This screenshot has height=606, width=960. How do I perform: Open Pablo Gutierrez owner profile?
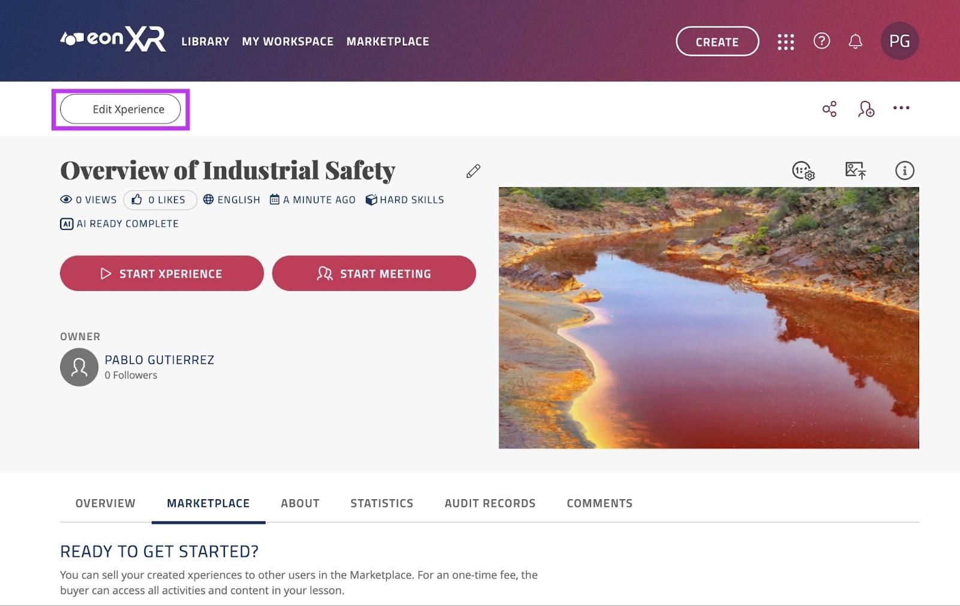[x=159, y=360]
